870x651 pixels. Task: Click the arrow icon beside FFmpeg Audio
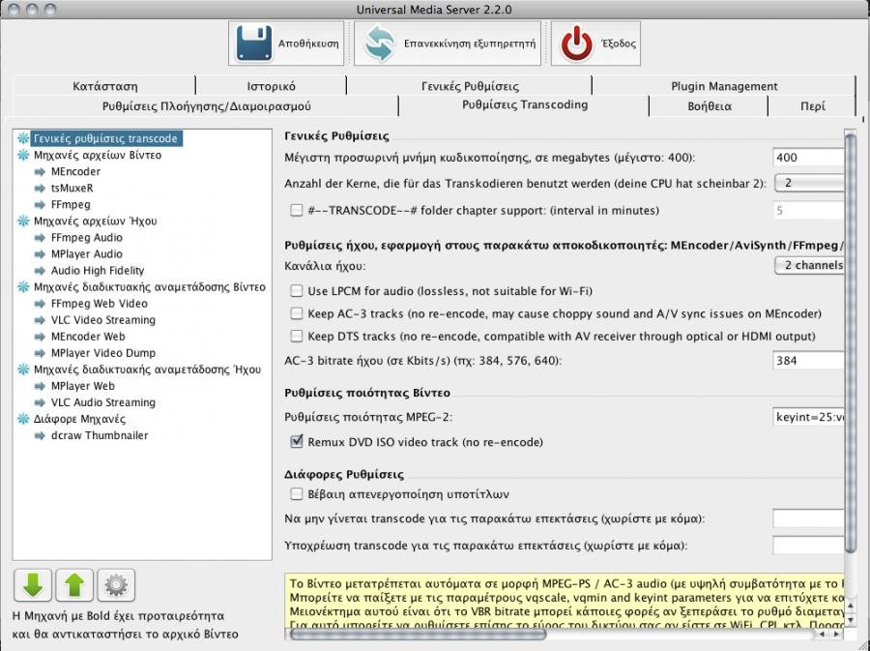(x=40, y=238)
